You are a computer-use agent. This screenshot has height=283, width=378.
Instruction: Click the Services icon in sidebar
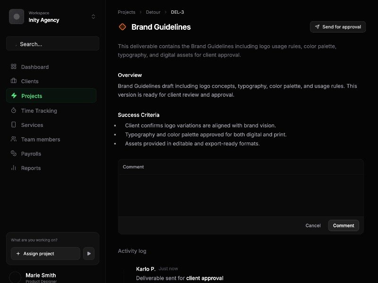pos(14,125)
